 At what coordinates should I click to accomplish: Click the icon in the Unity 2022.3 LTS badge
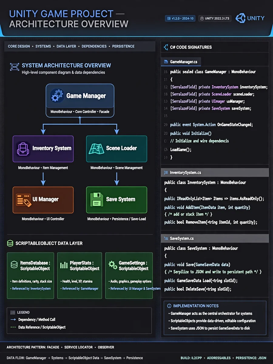coord(202,19)
